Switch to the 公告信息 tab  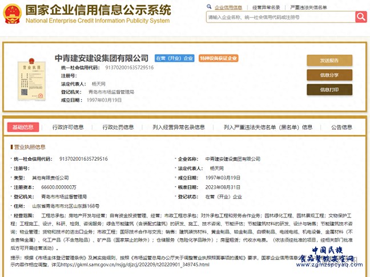341,127
